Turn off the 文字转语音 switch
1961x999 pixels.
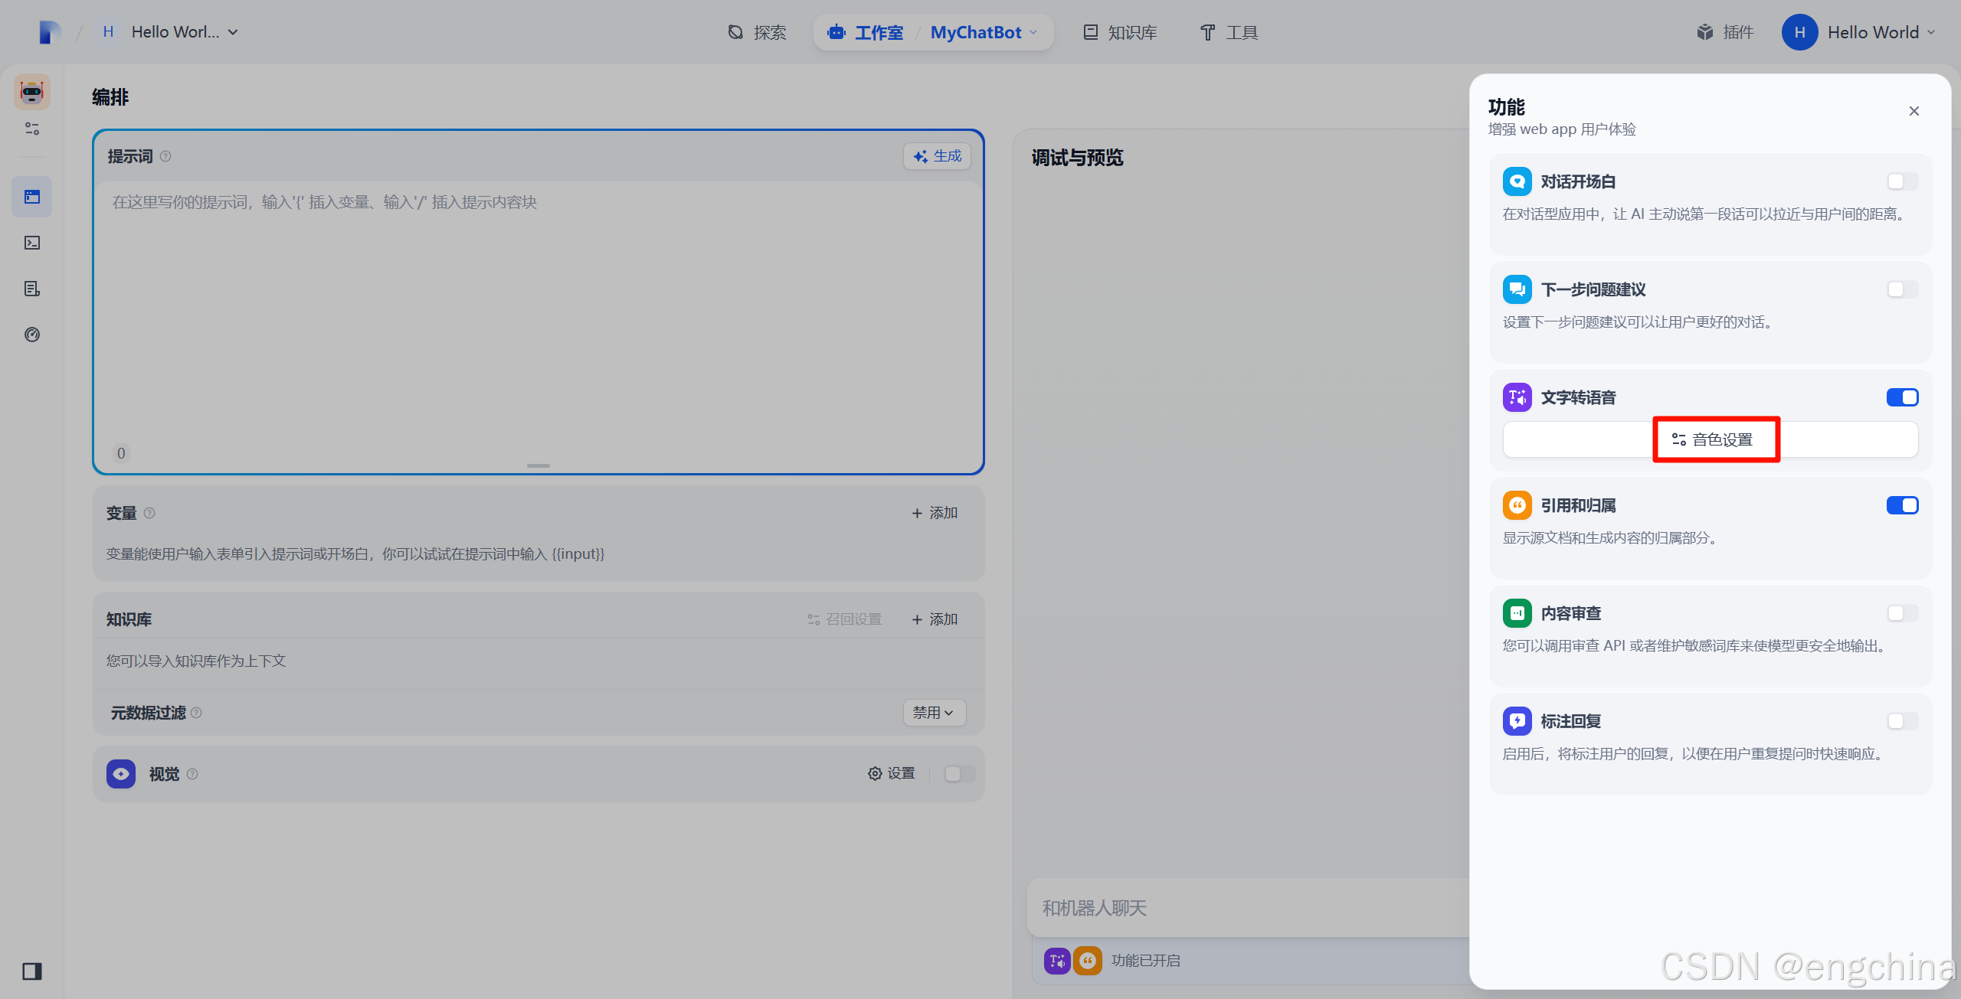tap(1902, 397)
